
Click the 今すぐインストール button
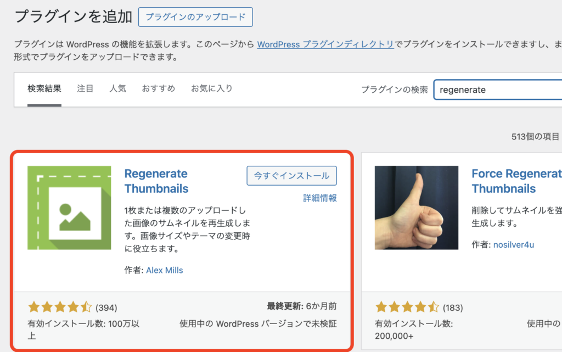(x=291, y=176)
